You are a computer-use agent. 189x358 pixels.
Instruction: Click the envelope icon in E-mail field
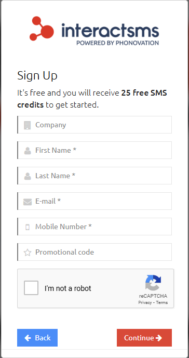[28, 202]
